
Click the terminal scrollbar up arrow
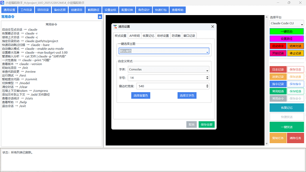267,17
